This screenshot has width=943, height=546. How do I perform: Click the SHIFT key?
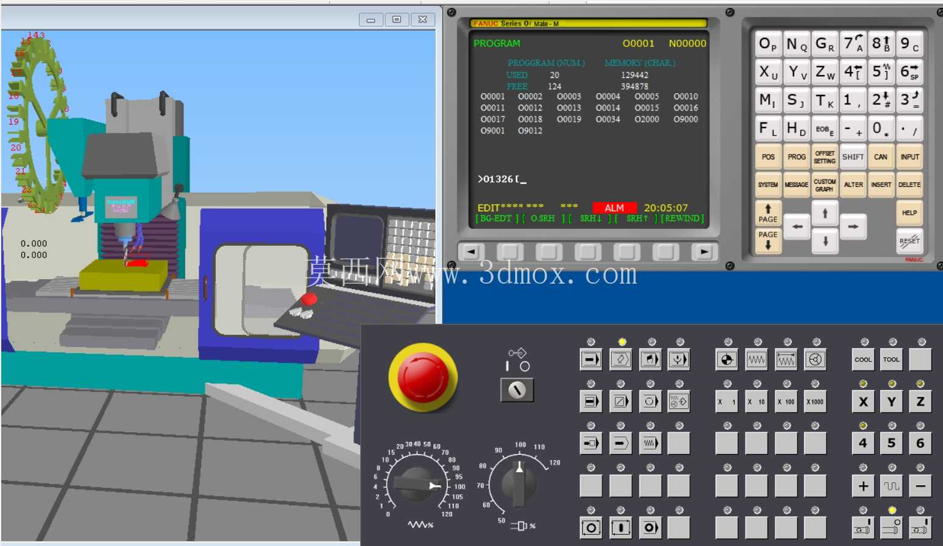(853, 156)
